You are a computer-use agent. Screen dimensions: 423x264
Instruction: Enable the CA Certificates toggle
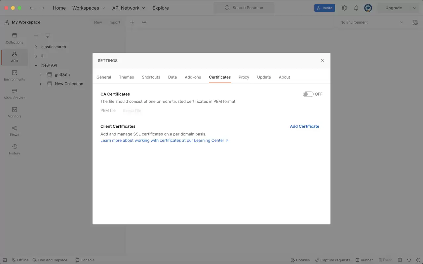(x=308, y=94)
